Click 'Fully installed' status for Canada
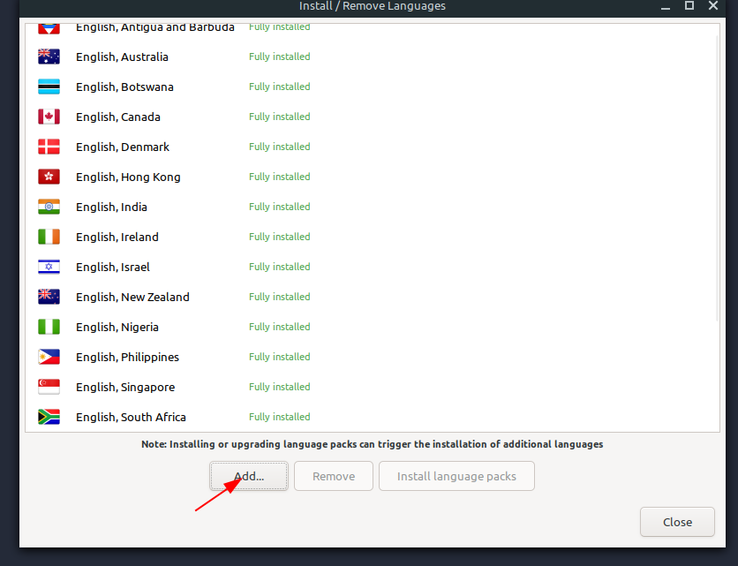 (x=280, y=117)
